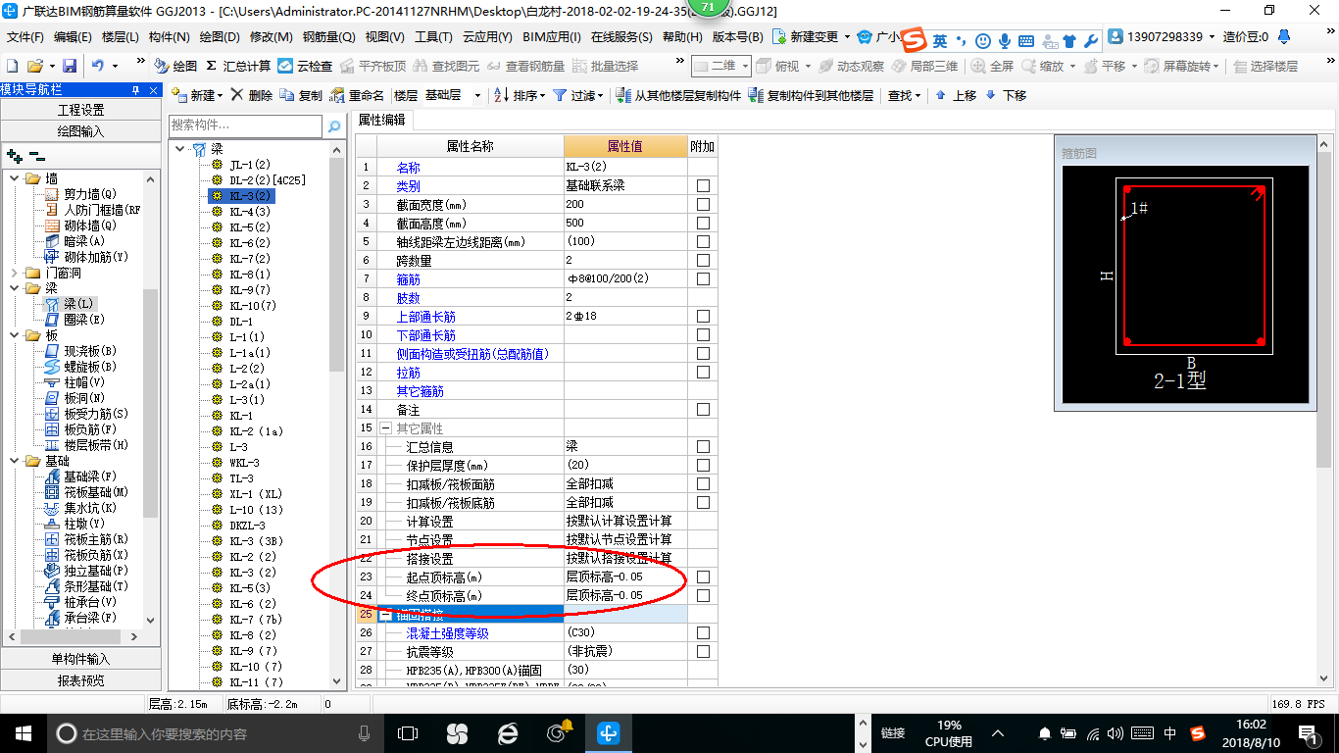Toggle 附加 checkbox for 上部通长筋 row
This screenshot has height=753, width=1339.
(x=703, y=317)
